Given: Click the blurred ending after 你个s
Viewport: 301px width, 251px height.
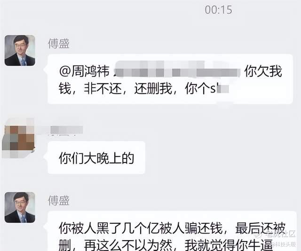Looking at the screenshot, I should click(x=222, y=89).
